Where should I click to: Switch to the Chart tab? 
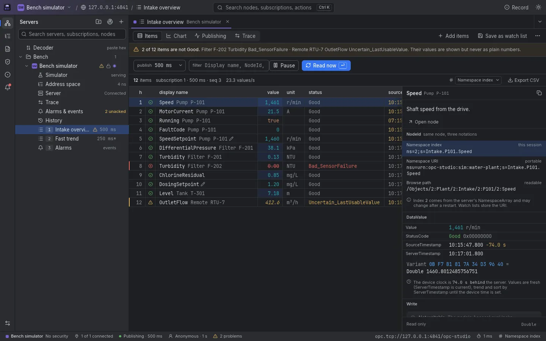pos(176,36)
